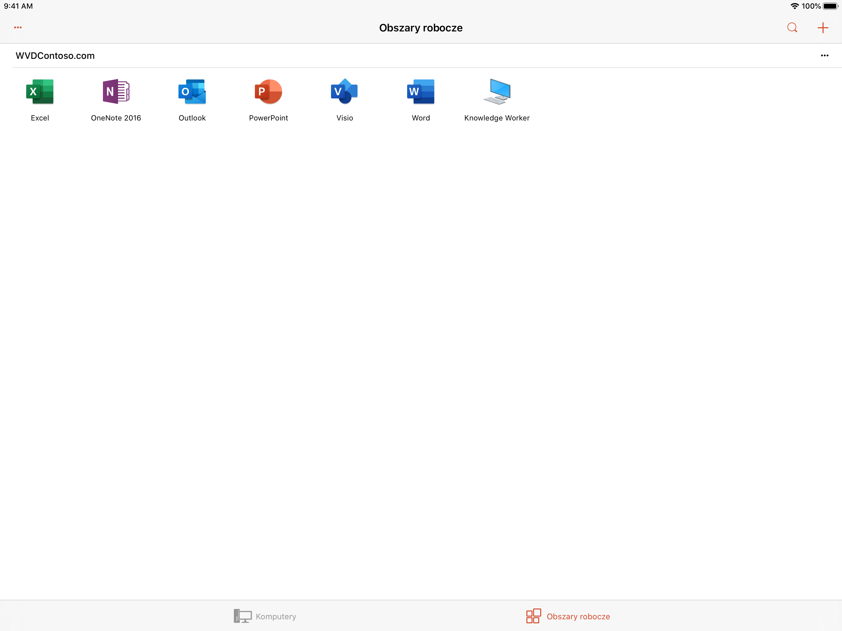Image resolution: width=842 pixels, height=631 pixels.
Task: Start the Outlook remote app
Action: pyautogui.click(x=192, y=92)
